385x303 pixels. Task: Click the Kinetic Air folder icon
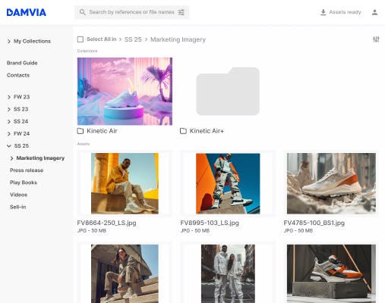pyautogui.click(x=80, y=131)
